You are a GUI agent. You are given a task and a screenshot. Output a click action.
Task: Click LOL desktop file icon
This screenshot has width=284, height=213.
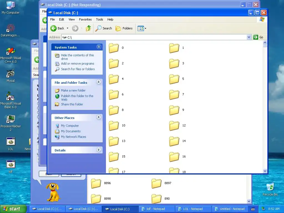coord(11,144)
